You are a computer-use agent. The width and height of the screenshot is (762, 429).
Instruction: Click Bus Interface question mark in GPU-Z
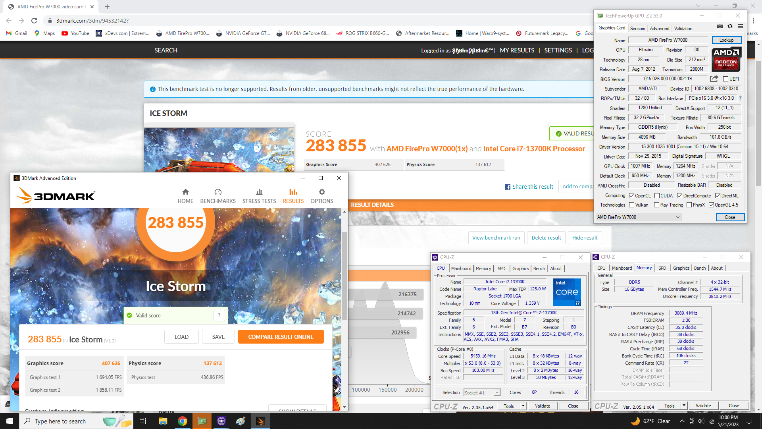pos(740,98)
